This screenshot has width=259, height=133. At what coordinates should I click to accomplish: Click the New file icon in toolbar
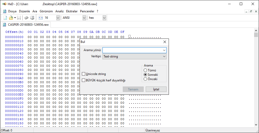click(5, 18)
